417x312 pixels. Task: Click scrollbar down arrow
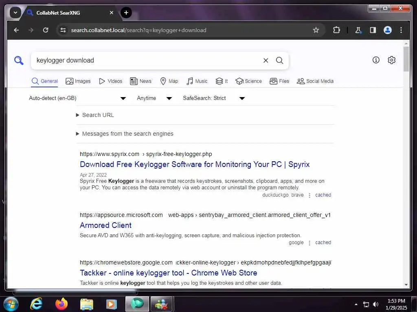tap(406, 284)
